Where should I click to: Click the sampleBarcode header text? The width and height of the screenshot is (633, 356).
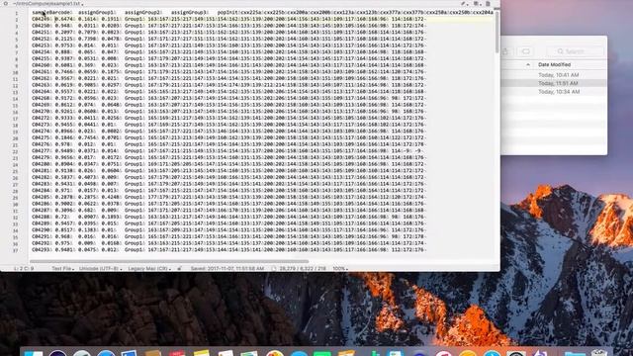click(x=50, y=13)
